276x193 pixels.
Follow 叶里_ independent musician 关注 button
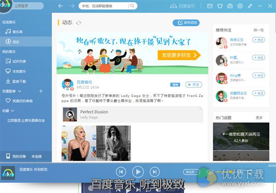tap(259, 57)
